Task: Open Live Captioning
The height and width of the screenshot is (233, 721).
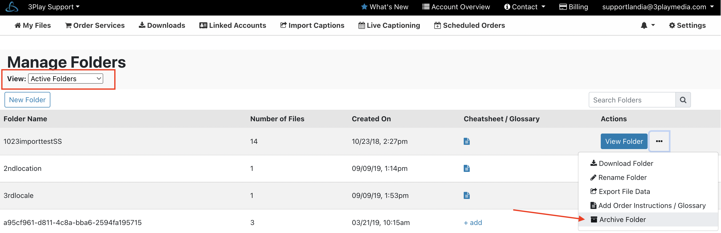Action: 389,25
